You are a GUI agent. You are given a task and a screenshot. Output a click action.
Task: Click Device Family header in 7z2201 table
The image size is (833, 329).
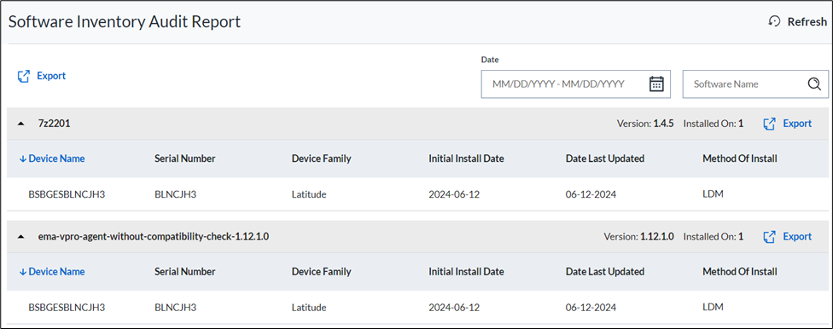coord(322,159)
